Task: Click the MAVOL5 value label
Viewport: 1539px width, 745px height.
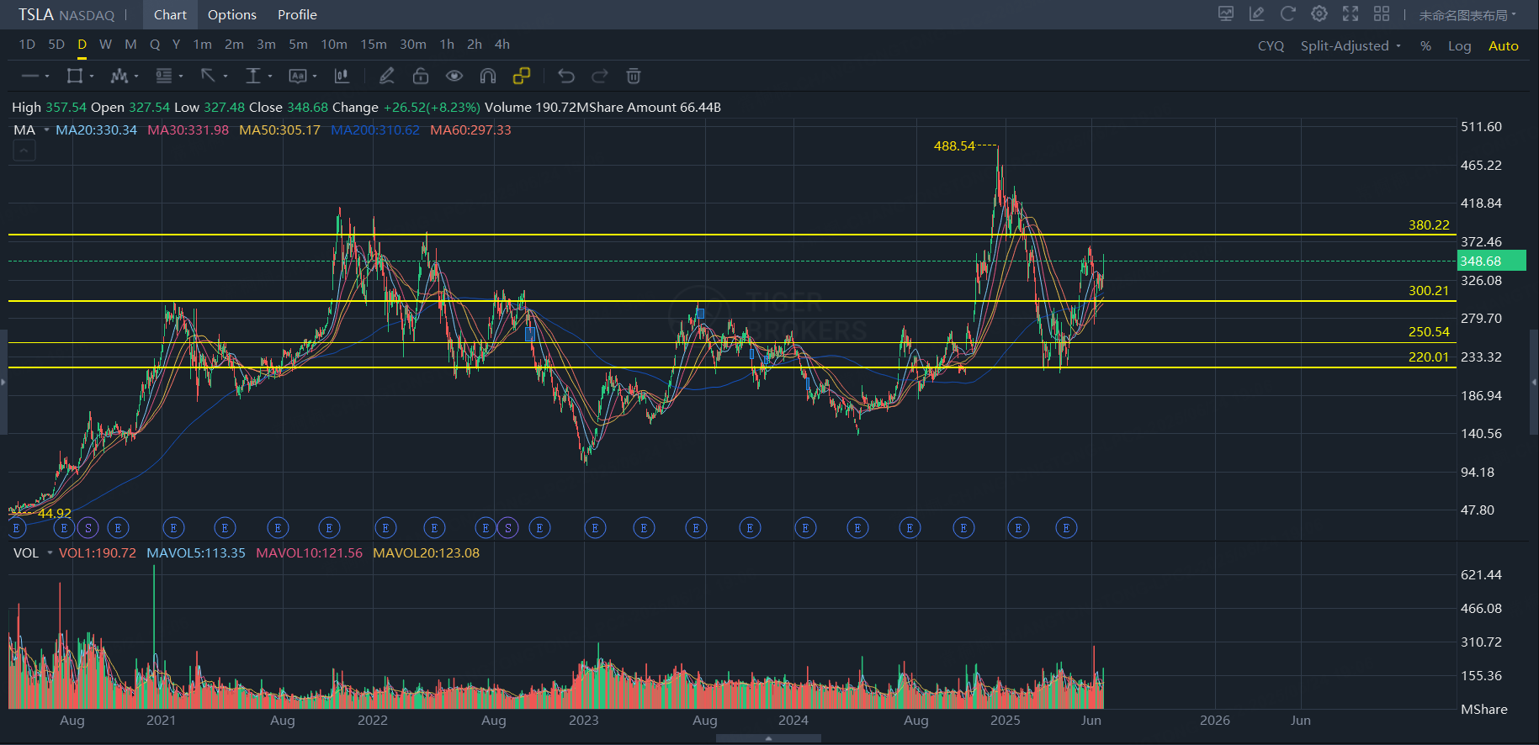Action: pos(196,553)
